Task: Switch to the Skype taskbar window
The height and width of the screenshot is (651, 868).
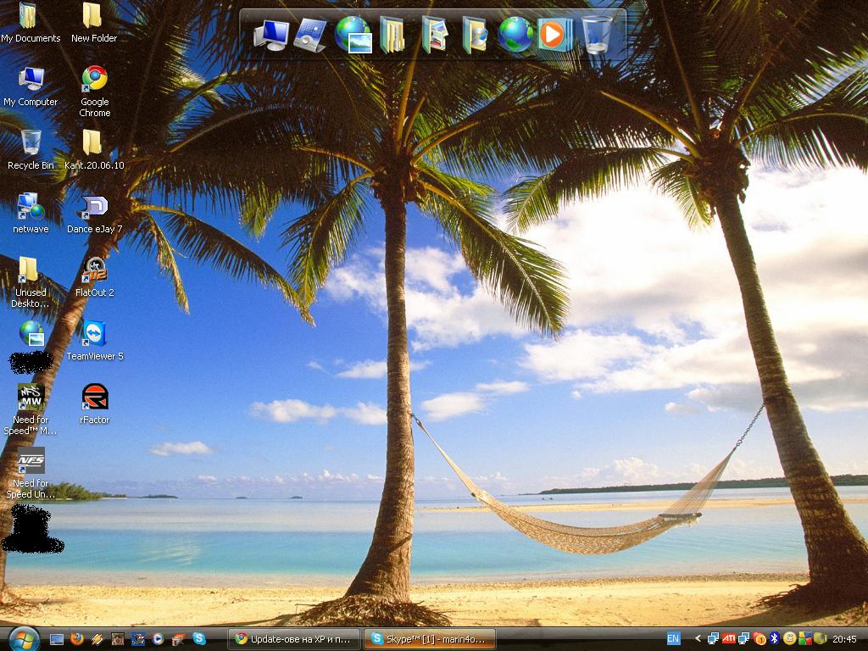Action: (x=429, y=638)
